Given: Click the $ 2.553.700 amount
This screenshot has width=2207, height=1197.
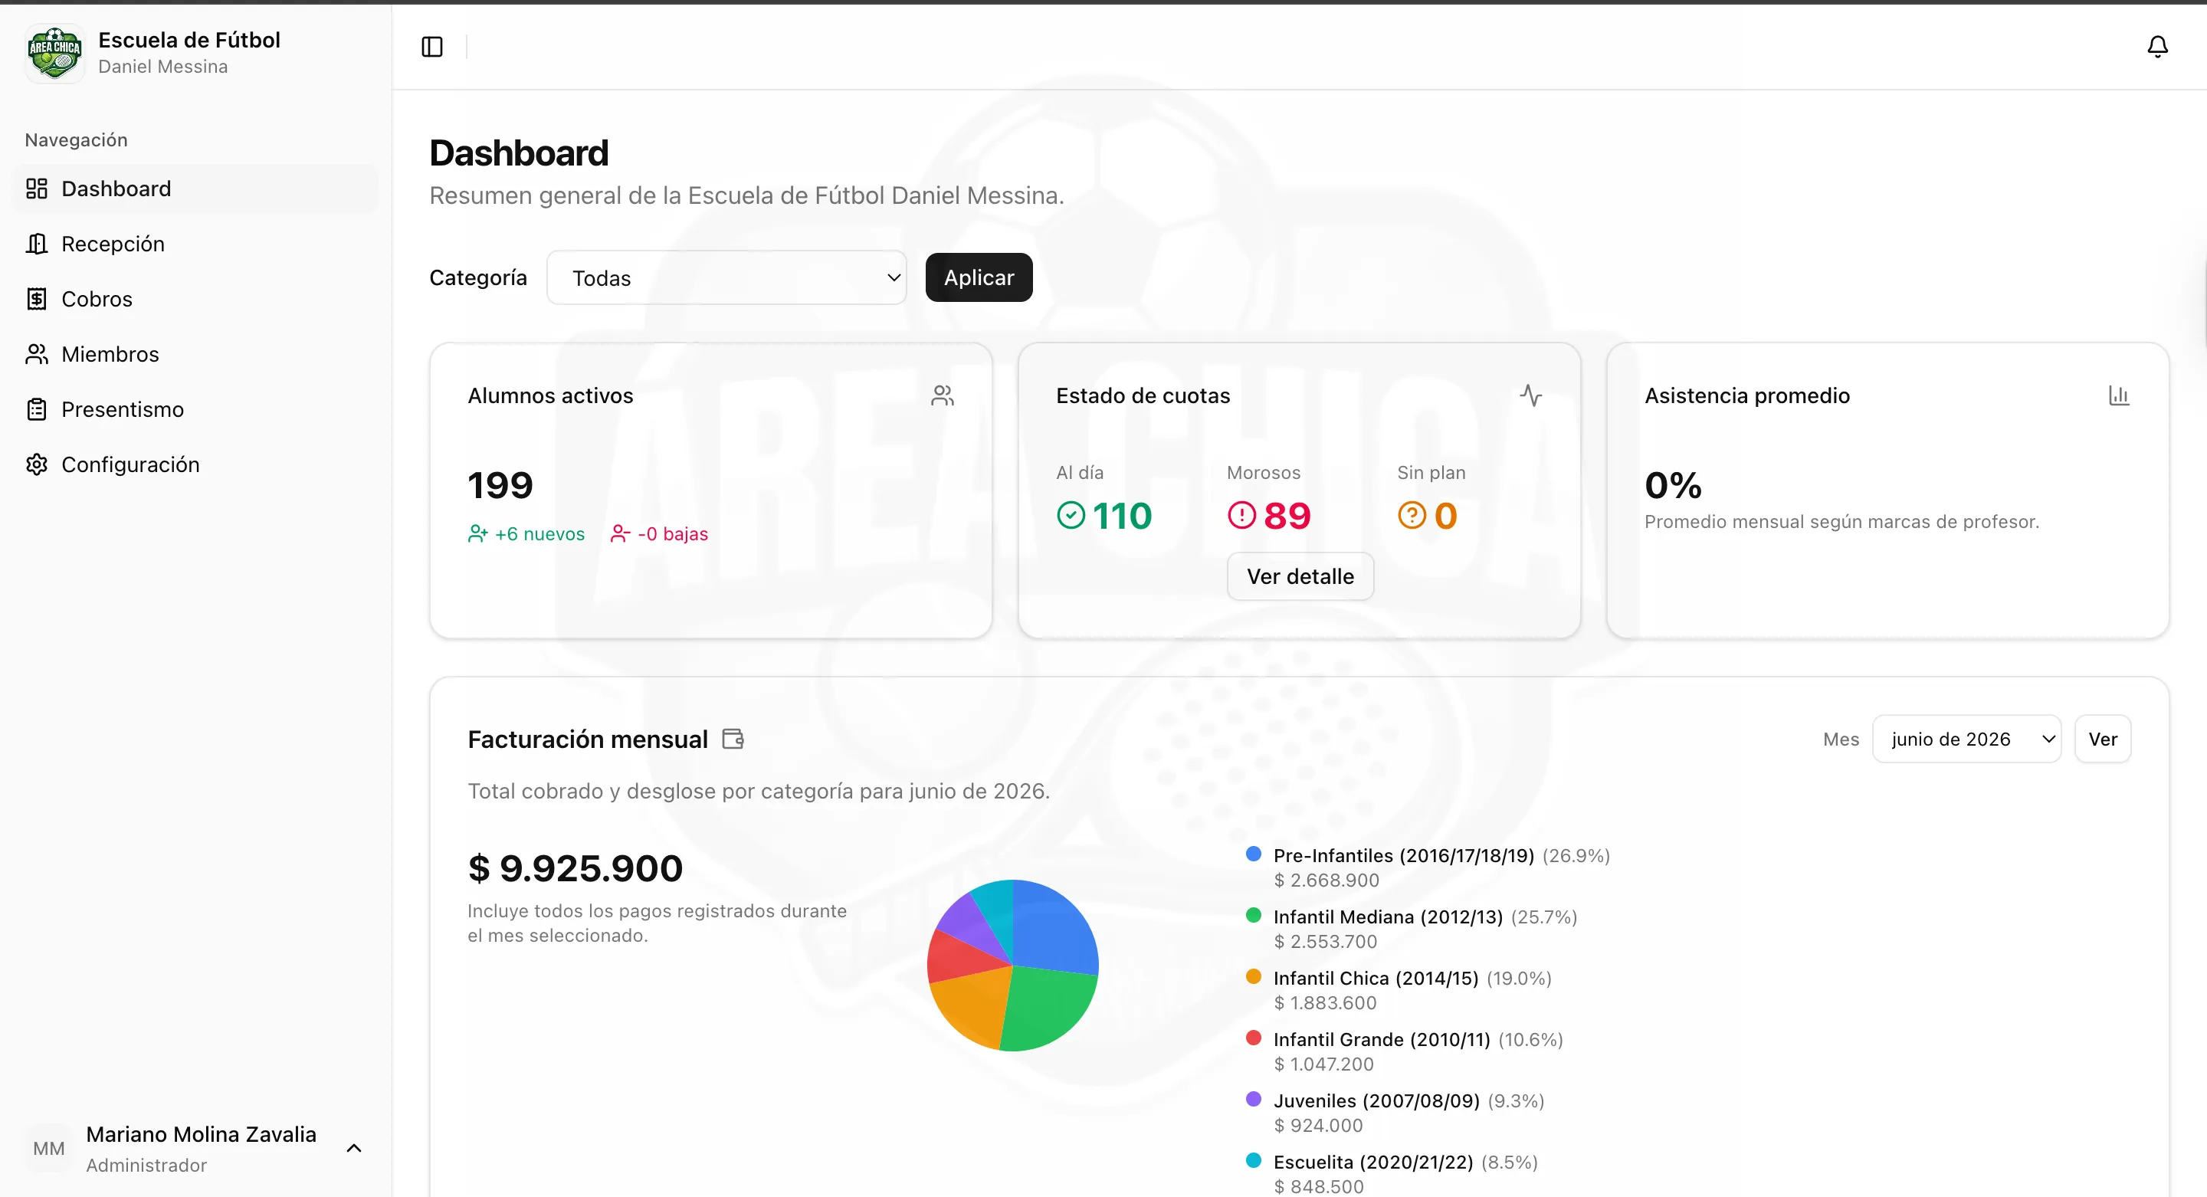Looking at the screenshot, I should tap(1326, 941).
